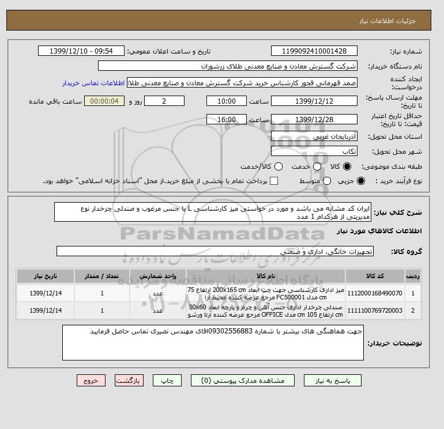Click the announcement date field 1399/12/10 - 09:54

pyautogui.click(x=81, y=51)
